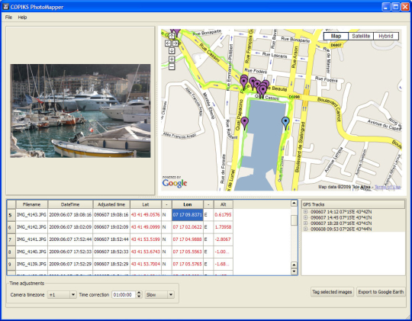The height and width of the screenshot is (321, 412).
Task: Switch the map to Satellite view
Action: (361, 36)
